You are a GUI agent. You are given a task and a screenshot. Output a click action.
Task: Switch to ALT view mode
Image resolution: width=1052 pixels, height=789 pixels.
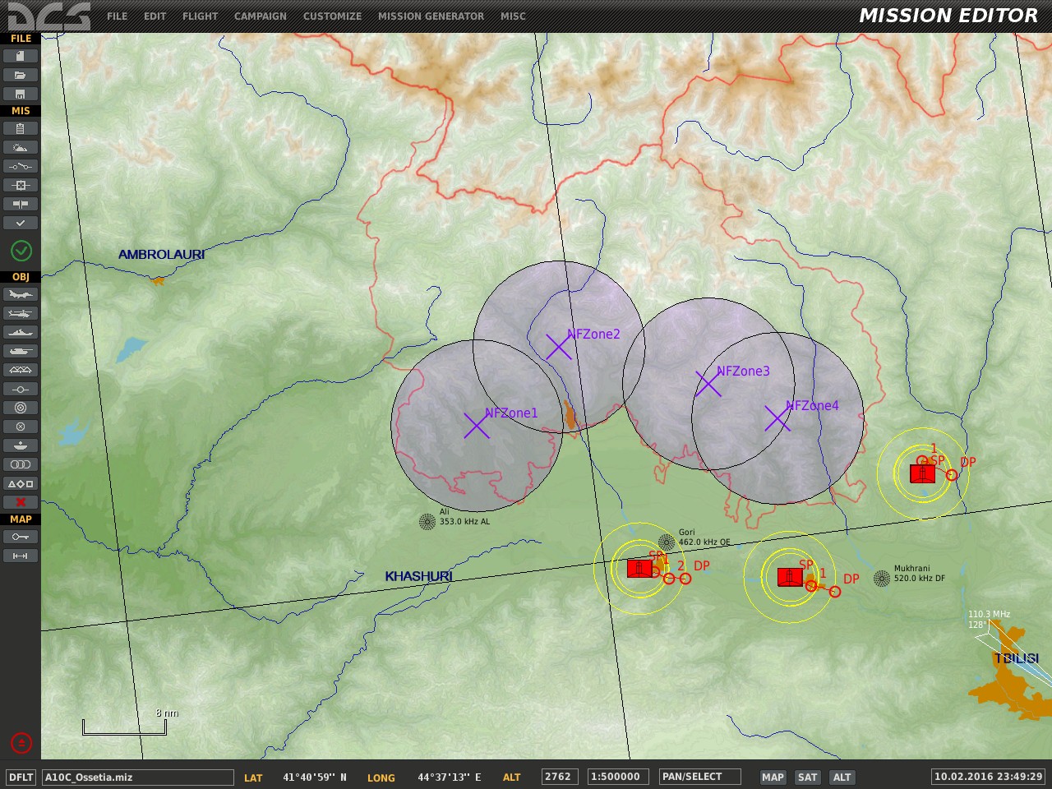842,777
